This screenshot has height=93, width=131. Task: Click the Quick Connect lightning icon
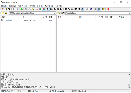(6, 9)
